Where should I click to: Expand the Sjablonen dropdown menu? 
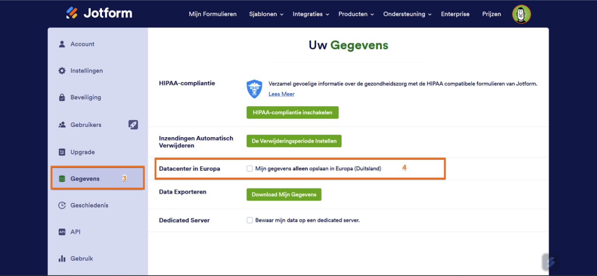(x=266, y=14)
